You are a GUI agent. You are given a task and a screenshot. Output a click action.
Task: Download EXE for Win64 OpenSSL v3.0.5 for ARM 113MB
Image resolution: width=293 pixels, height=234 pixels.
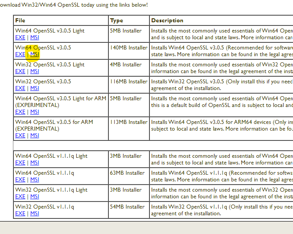coord(20,135)
